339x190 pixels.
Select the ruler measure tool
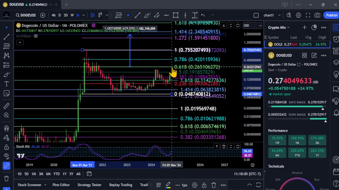tap(6, 106)
